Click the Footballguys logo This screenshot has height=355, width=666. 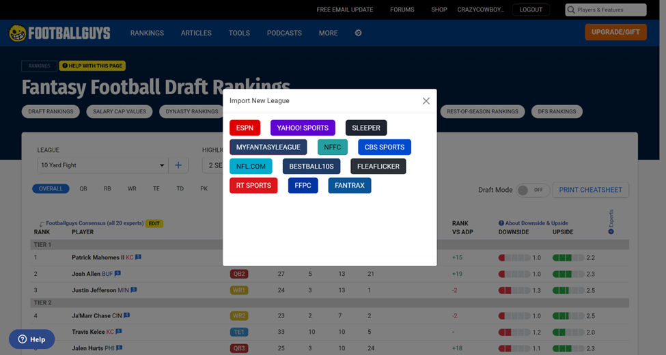coord(60,33)
